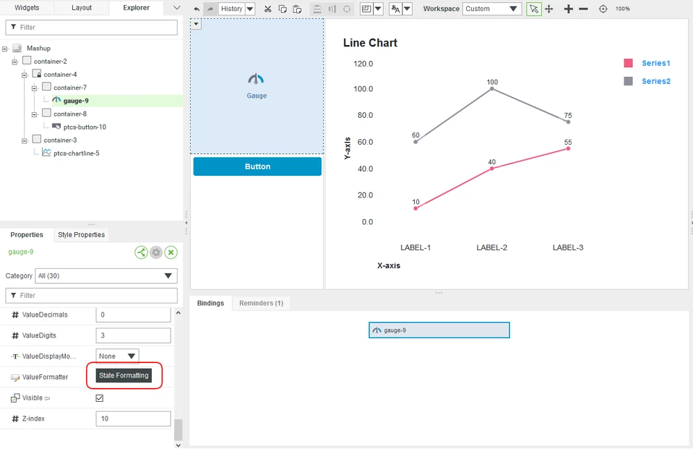Select gauge-9 in the explorer tree
The width and height of the screenshot is (693, 449).
coord(76,100)
